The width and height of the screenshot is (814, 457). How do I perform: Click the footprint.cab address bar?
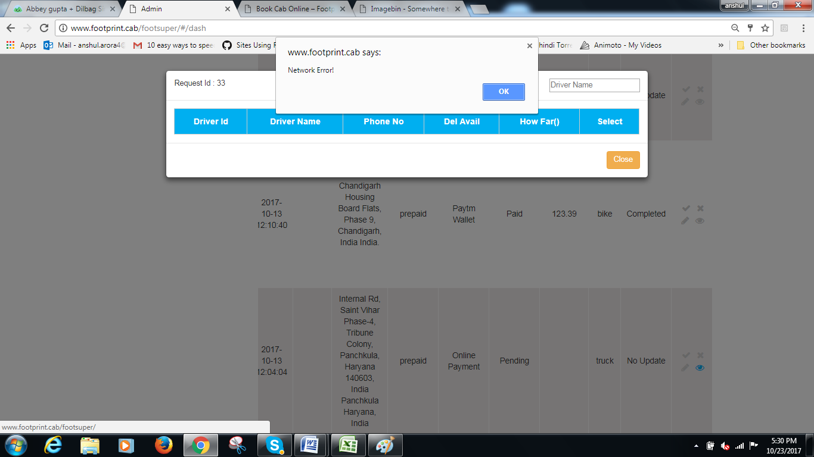(x=393, y=28)
